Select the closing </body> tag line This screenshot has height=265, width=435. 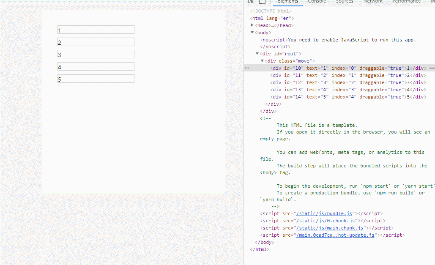(x=265, y=242)
